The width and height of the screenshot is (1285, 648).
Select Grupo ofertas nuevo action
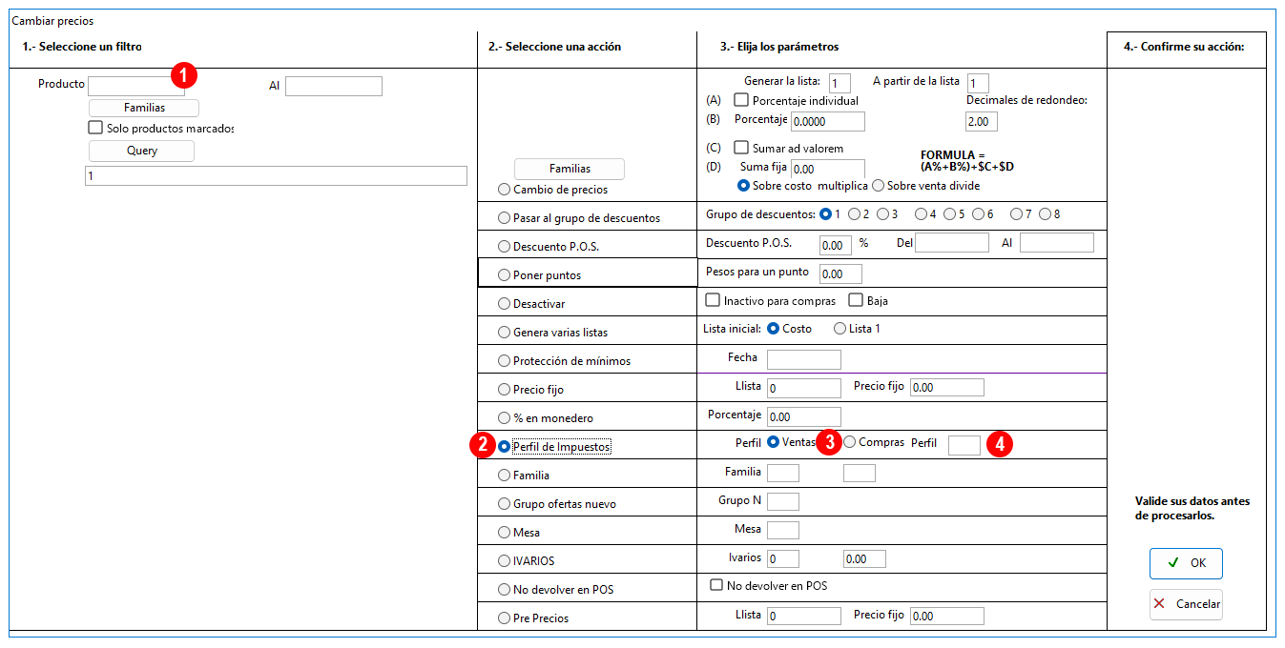click(x=504, y=504)
